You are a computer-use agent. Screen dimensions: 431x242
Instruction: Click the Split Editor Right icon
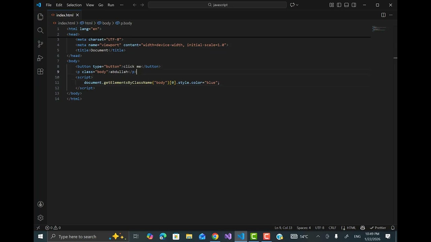coord(383,15)
